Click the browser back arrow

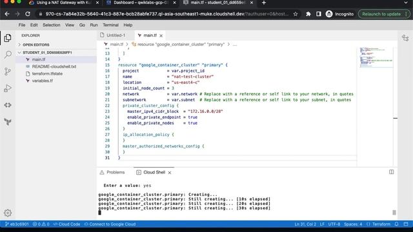point(7,14)
